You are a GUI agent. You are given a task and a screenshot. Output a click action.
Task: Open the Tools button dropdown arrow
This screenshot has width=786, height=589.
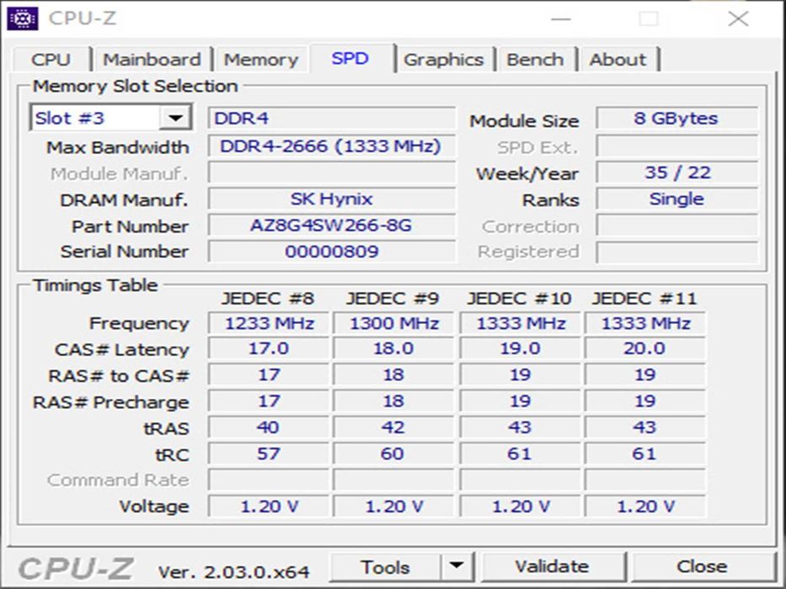[x=457, y=566]
